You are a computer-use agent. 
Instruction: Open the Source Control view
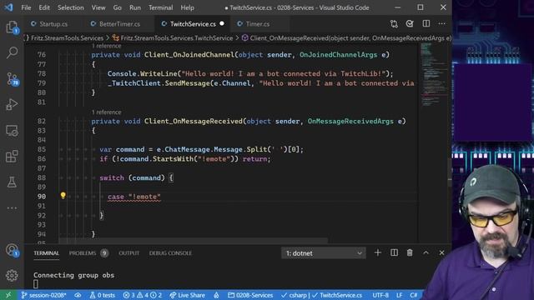click(x=13, y=79)
